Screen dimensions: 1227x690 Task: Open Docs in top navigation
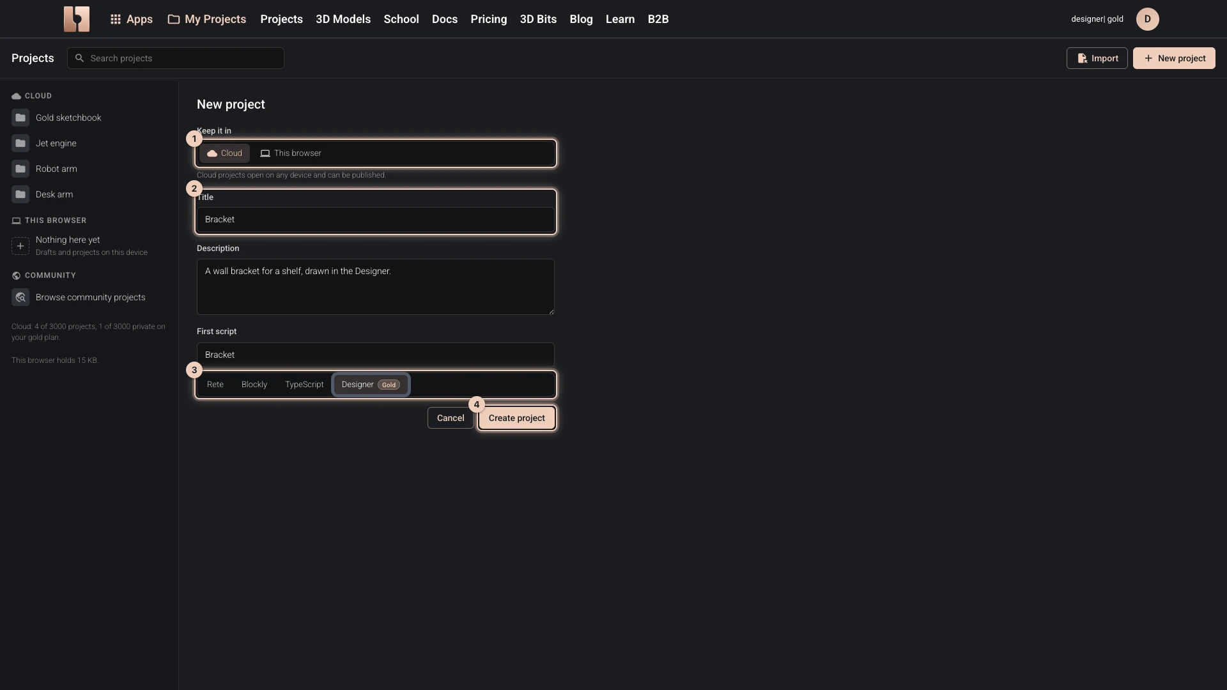coord(445,19)
